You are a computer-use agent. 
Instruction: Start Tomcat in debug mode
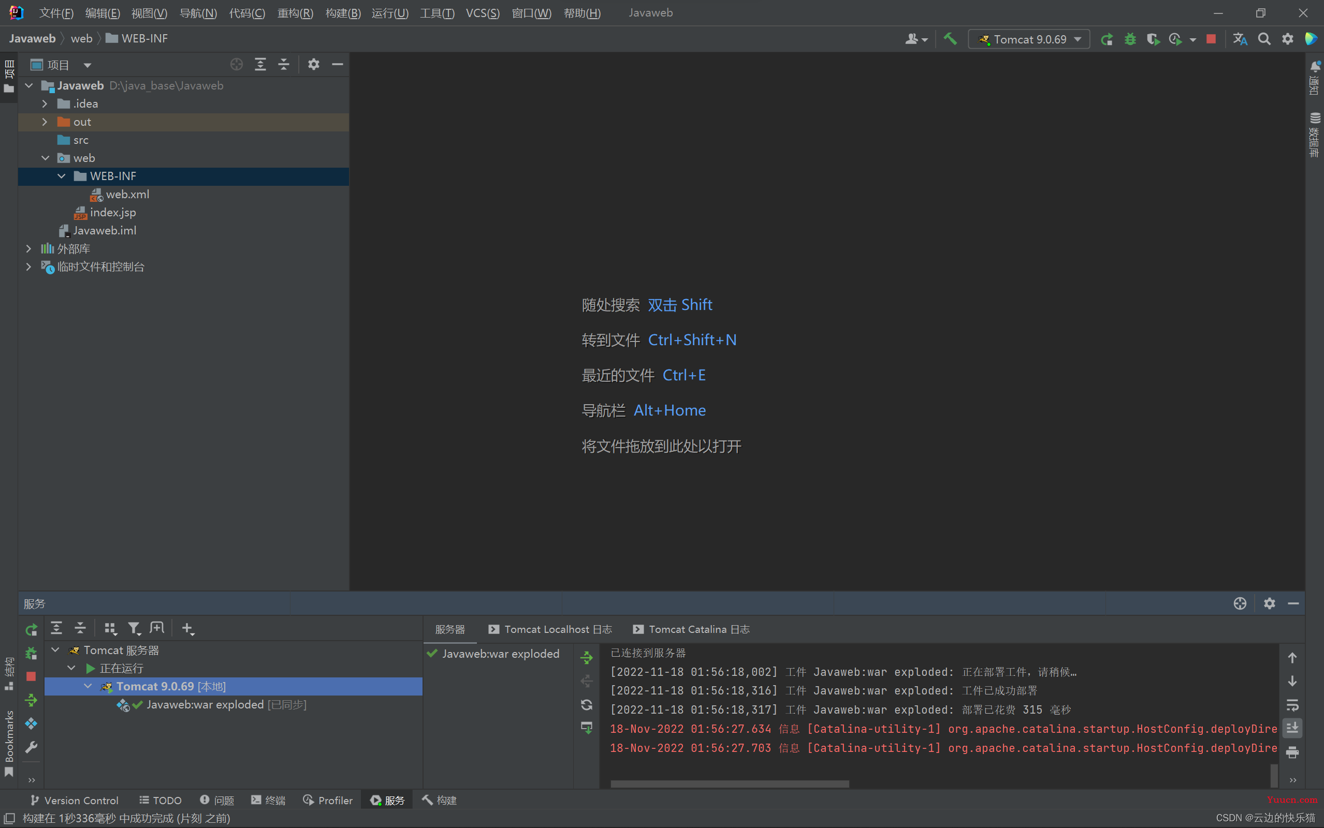point(1129,39)
